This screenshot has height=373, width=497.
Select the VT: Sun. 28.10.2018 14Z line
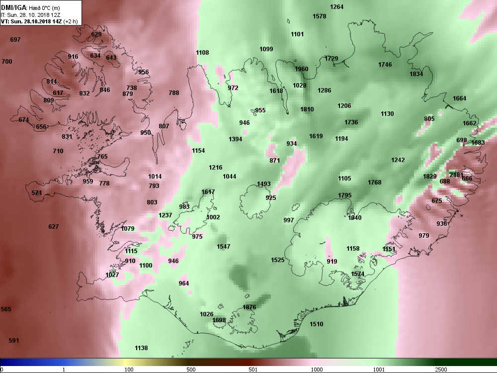(39, 21)
